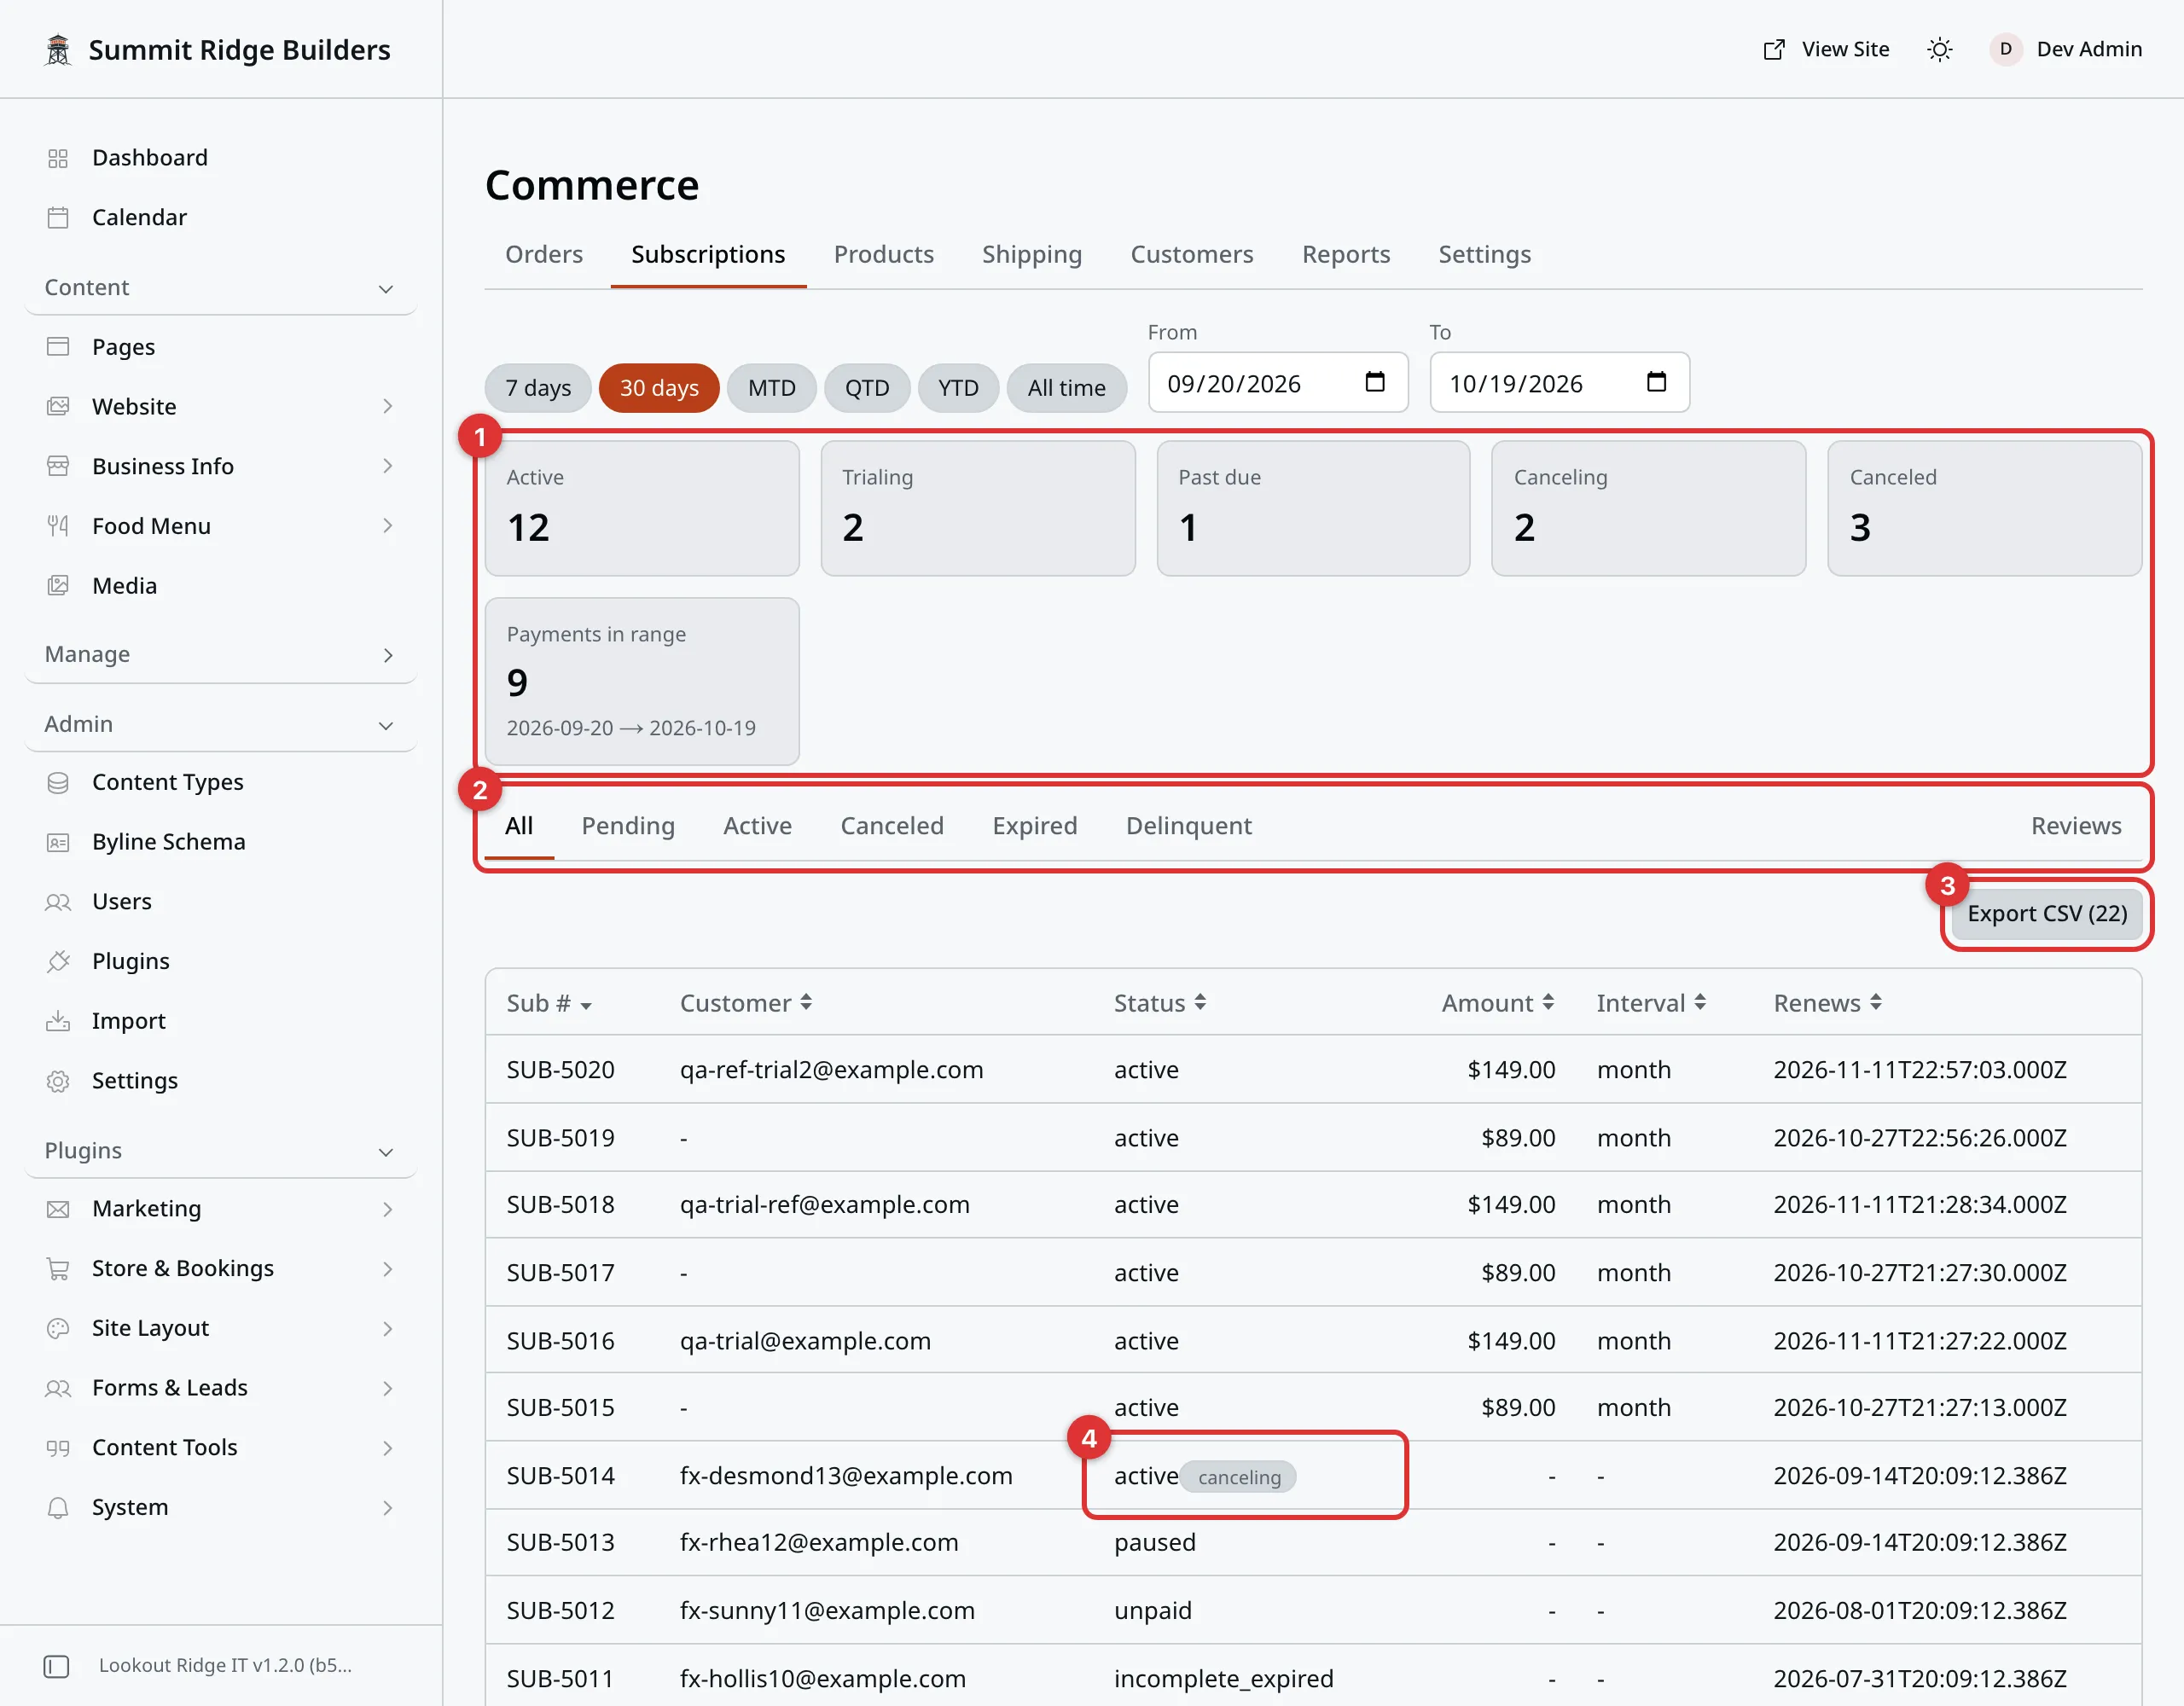The image size is (2184, 1706).
Task: Click the Import icon in sidebar
Action: tap(58, 1021)
